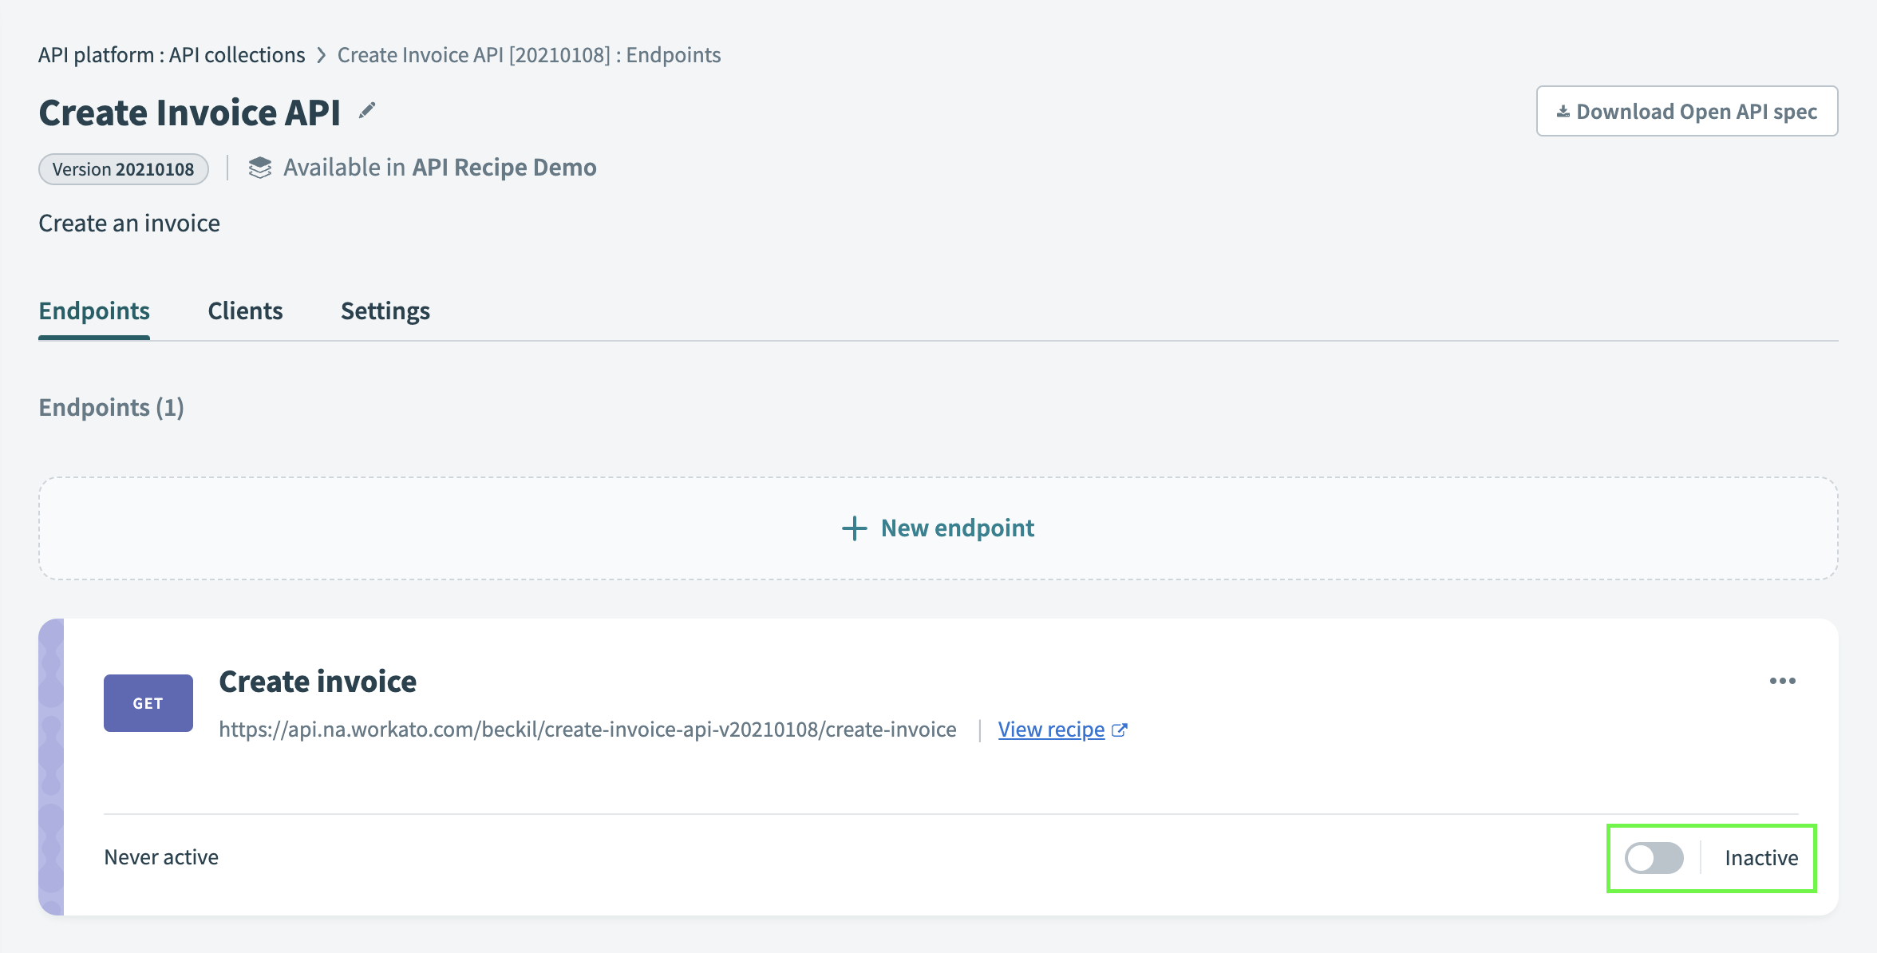Viewport: 1877px width, 953px height.
Task: Click the download icon on Open API spec button
Action: (x=1563, y=111)
